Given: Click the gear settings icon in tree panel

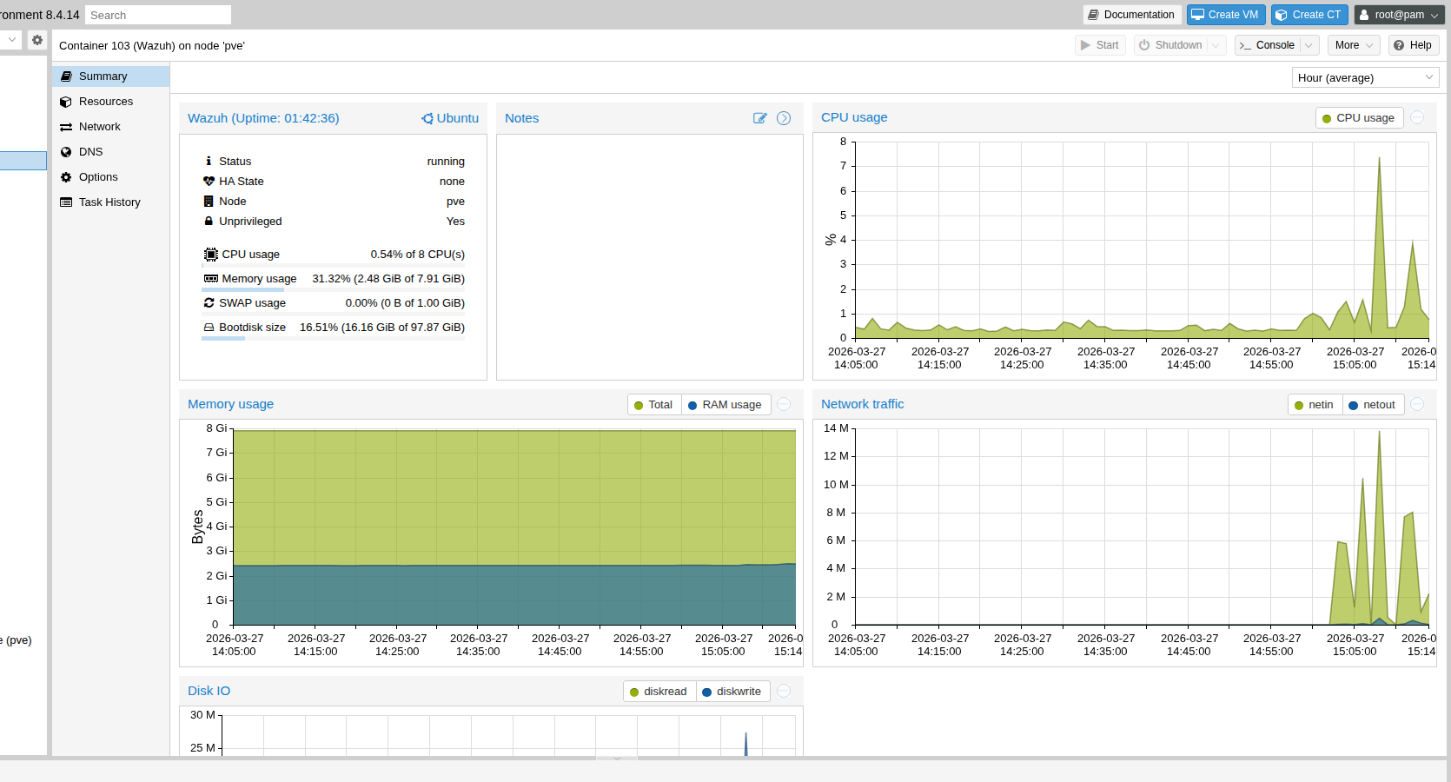Looking at the screenshot, I should (x=37, y=40).
